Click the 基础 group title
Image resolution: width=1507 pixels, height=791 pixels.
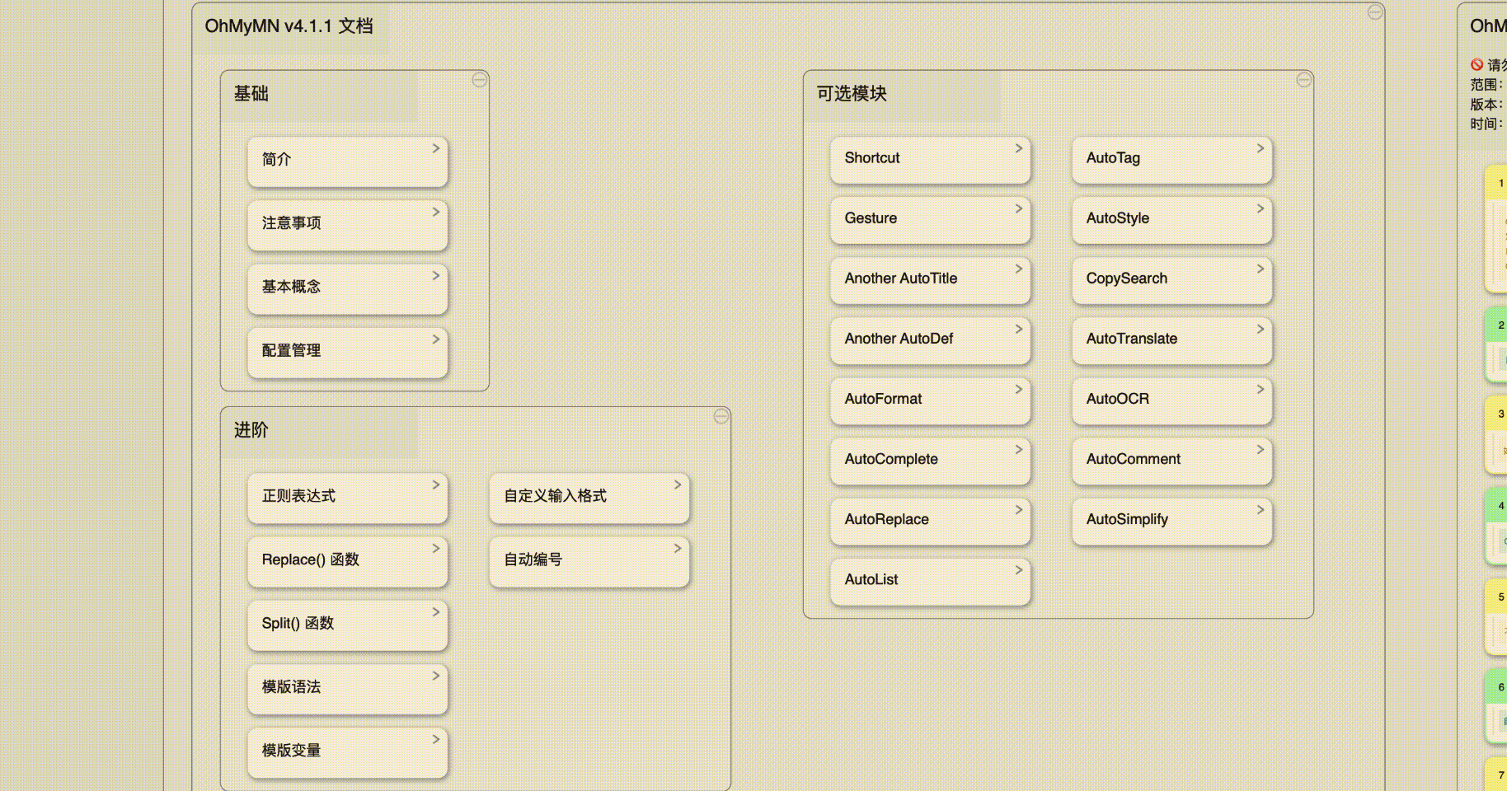[251, 94]
